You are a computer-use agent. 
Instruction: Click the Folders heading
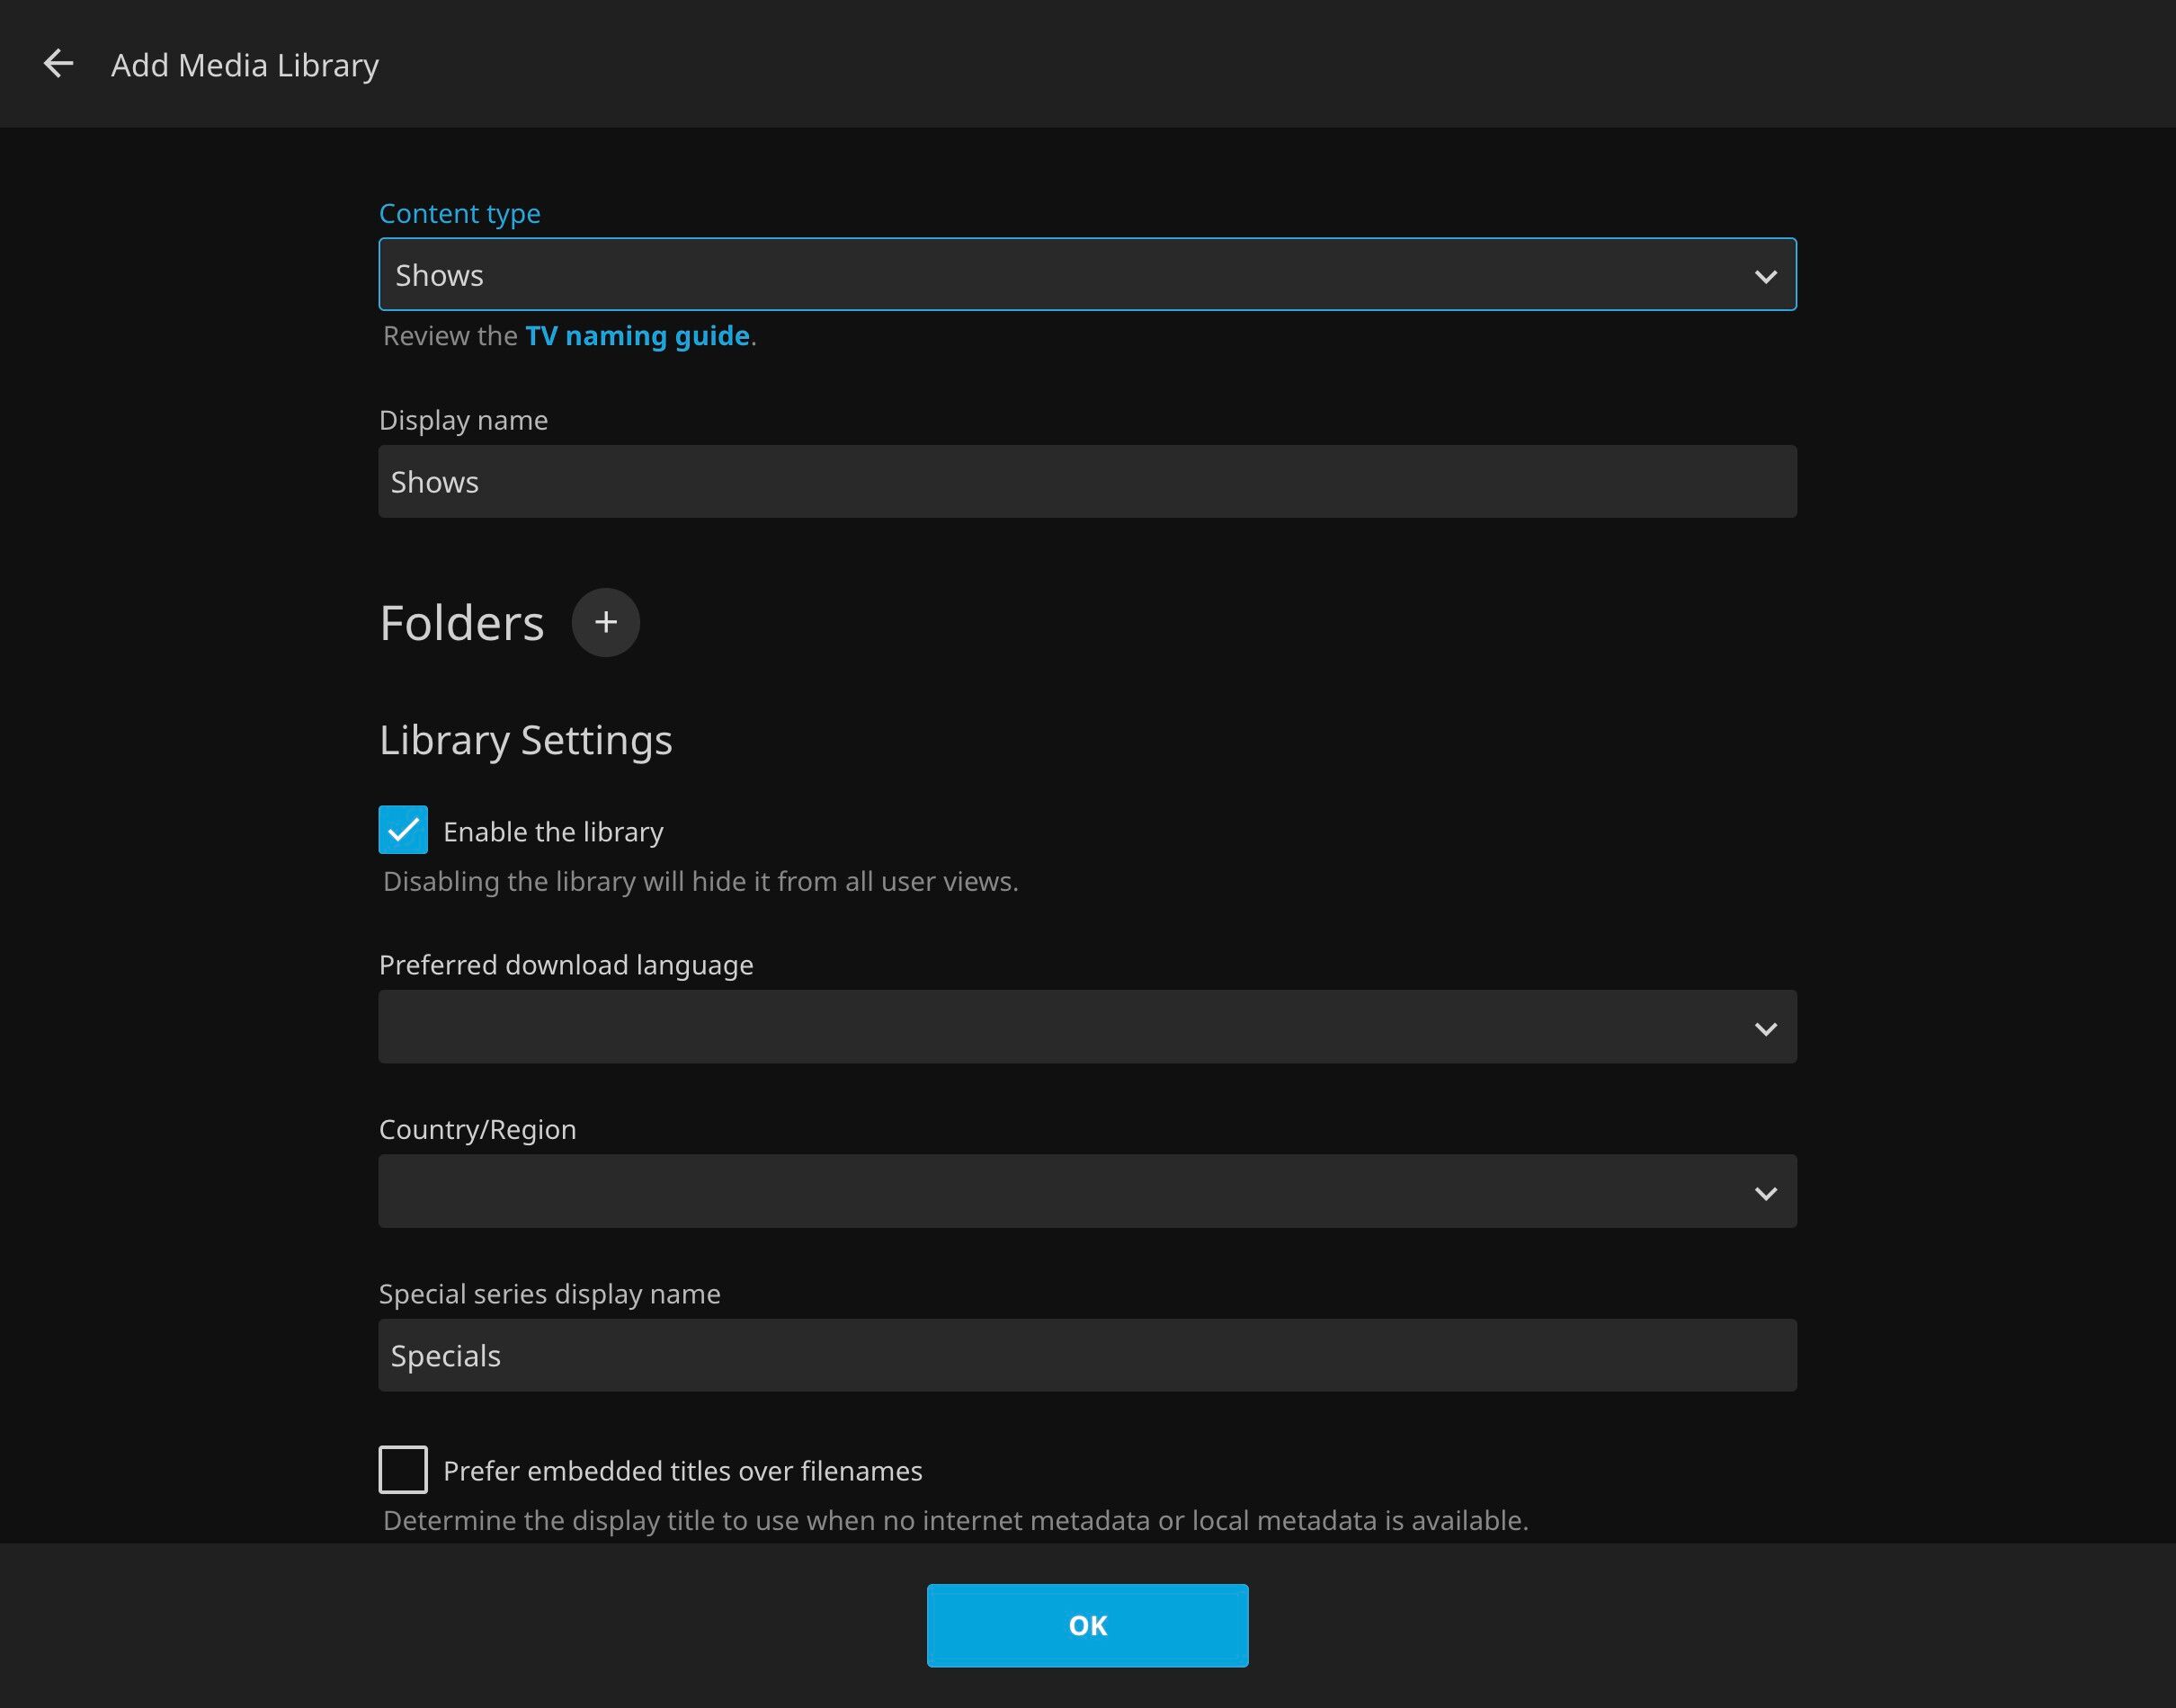(461, 623)
